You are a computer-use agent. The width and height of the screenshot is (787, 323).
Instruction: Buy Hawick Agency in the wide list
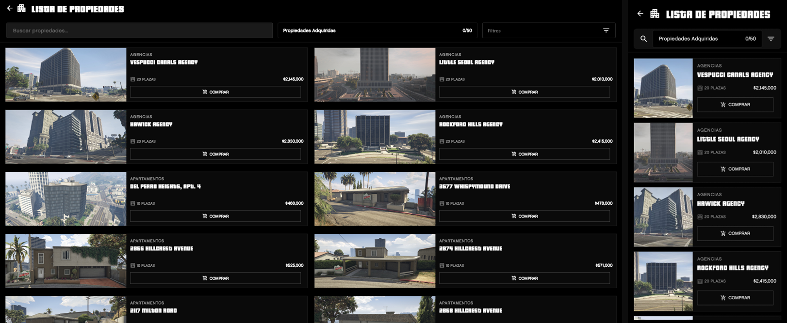(215, 154)
